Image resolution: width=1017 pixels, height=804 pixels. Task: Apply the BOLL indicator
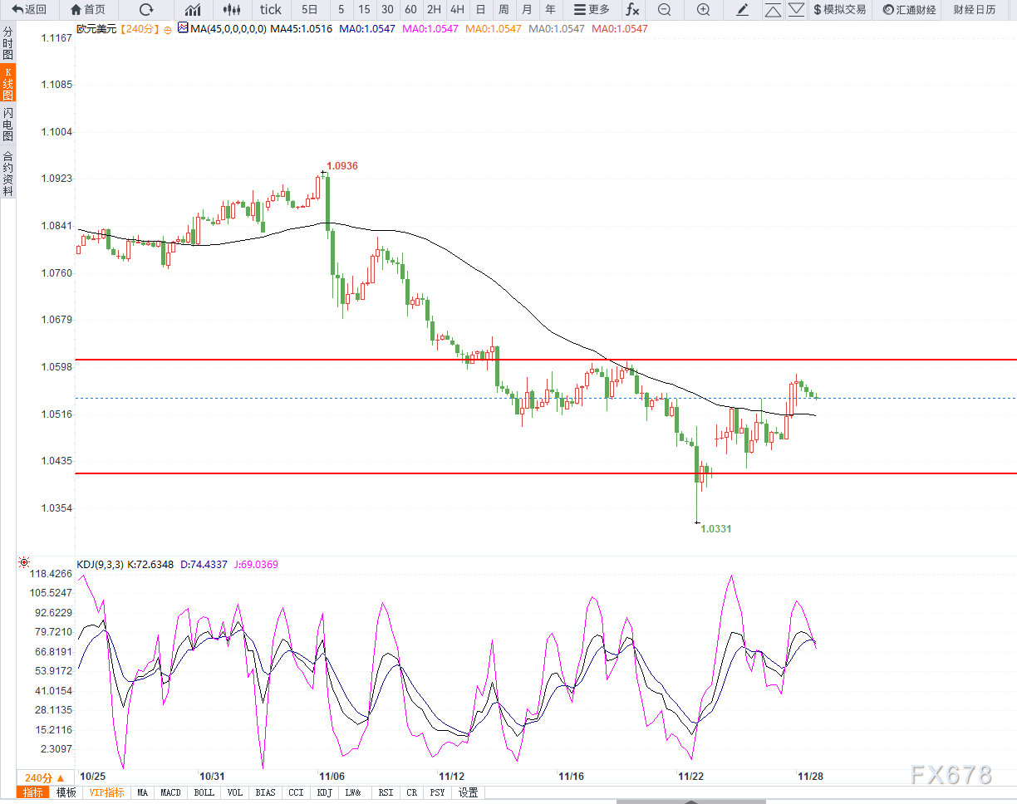[x=204, y=793]
